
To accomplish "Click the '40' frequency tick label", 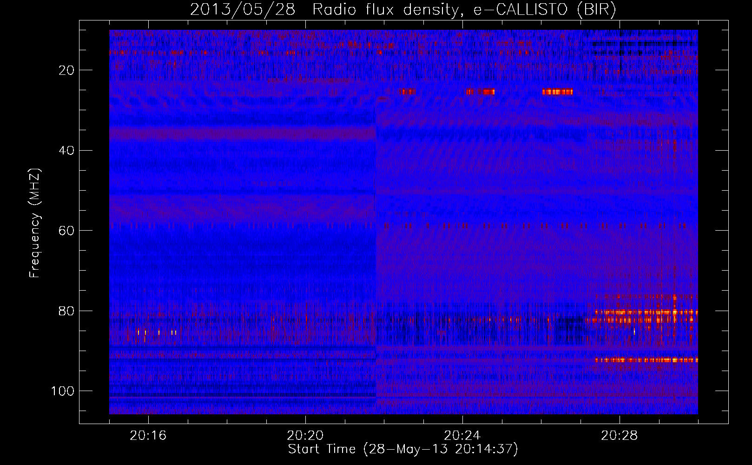I will point(67,150).
